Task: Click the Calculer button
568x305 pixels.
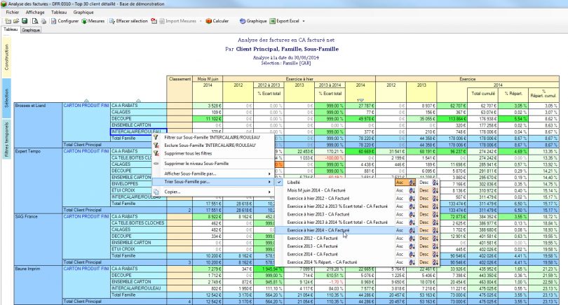Action: pos(217,21)
